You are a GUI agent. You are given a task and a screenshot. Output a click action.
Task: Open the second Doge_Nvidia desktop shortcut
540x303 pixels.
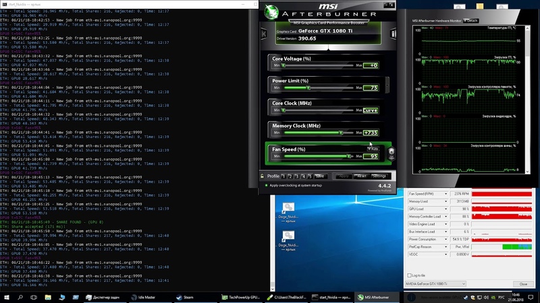pos(288,241)
